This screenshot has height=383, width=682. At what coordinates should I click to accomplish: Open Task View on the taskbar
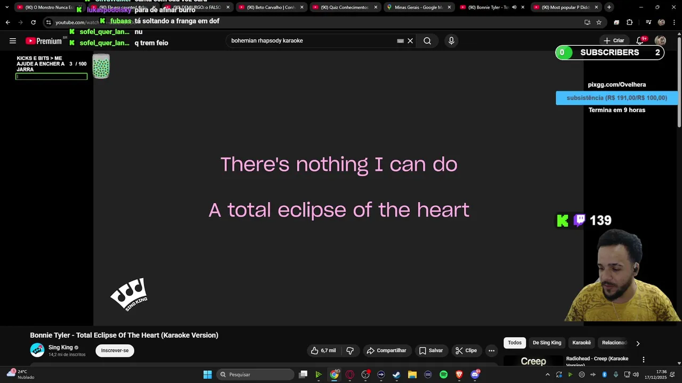tap(303, 374)
